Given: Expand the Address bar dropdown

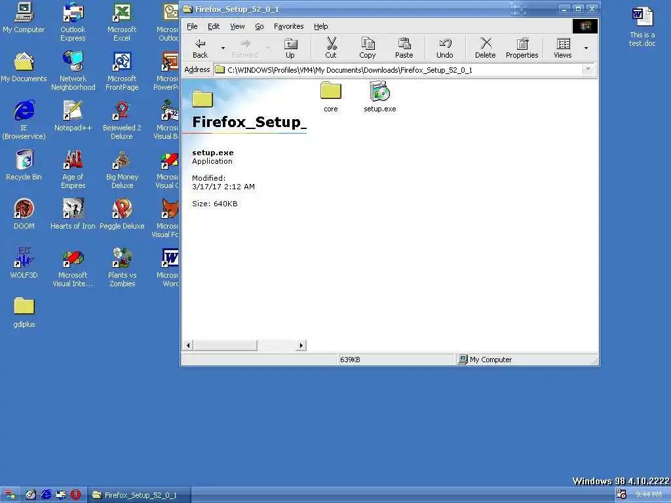Looking at the screenshot, I should (588, 69).
